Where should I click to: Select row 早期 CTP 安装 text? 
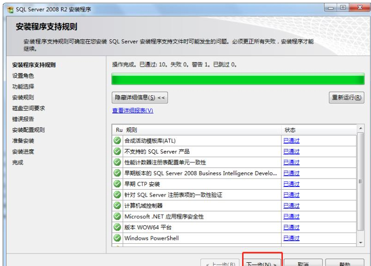coord(142,184)
